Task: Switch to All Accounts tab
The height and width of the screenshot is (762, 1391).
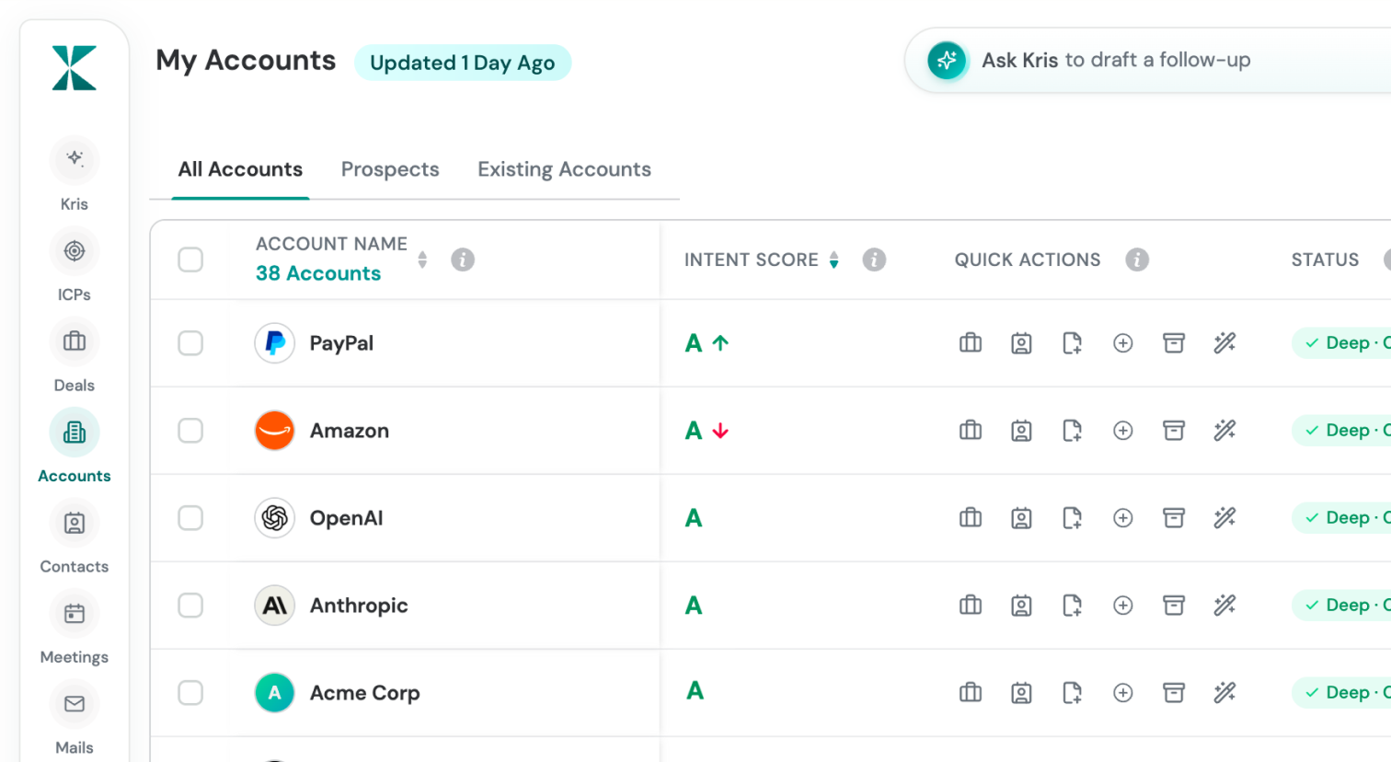Action: 240,169
